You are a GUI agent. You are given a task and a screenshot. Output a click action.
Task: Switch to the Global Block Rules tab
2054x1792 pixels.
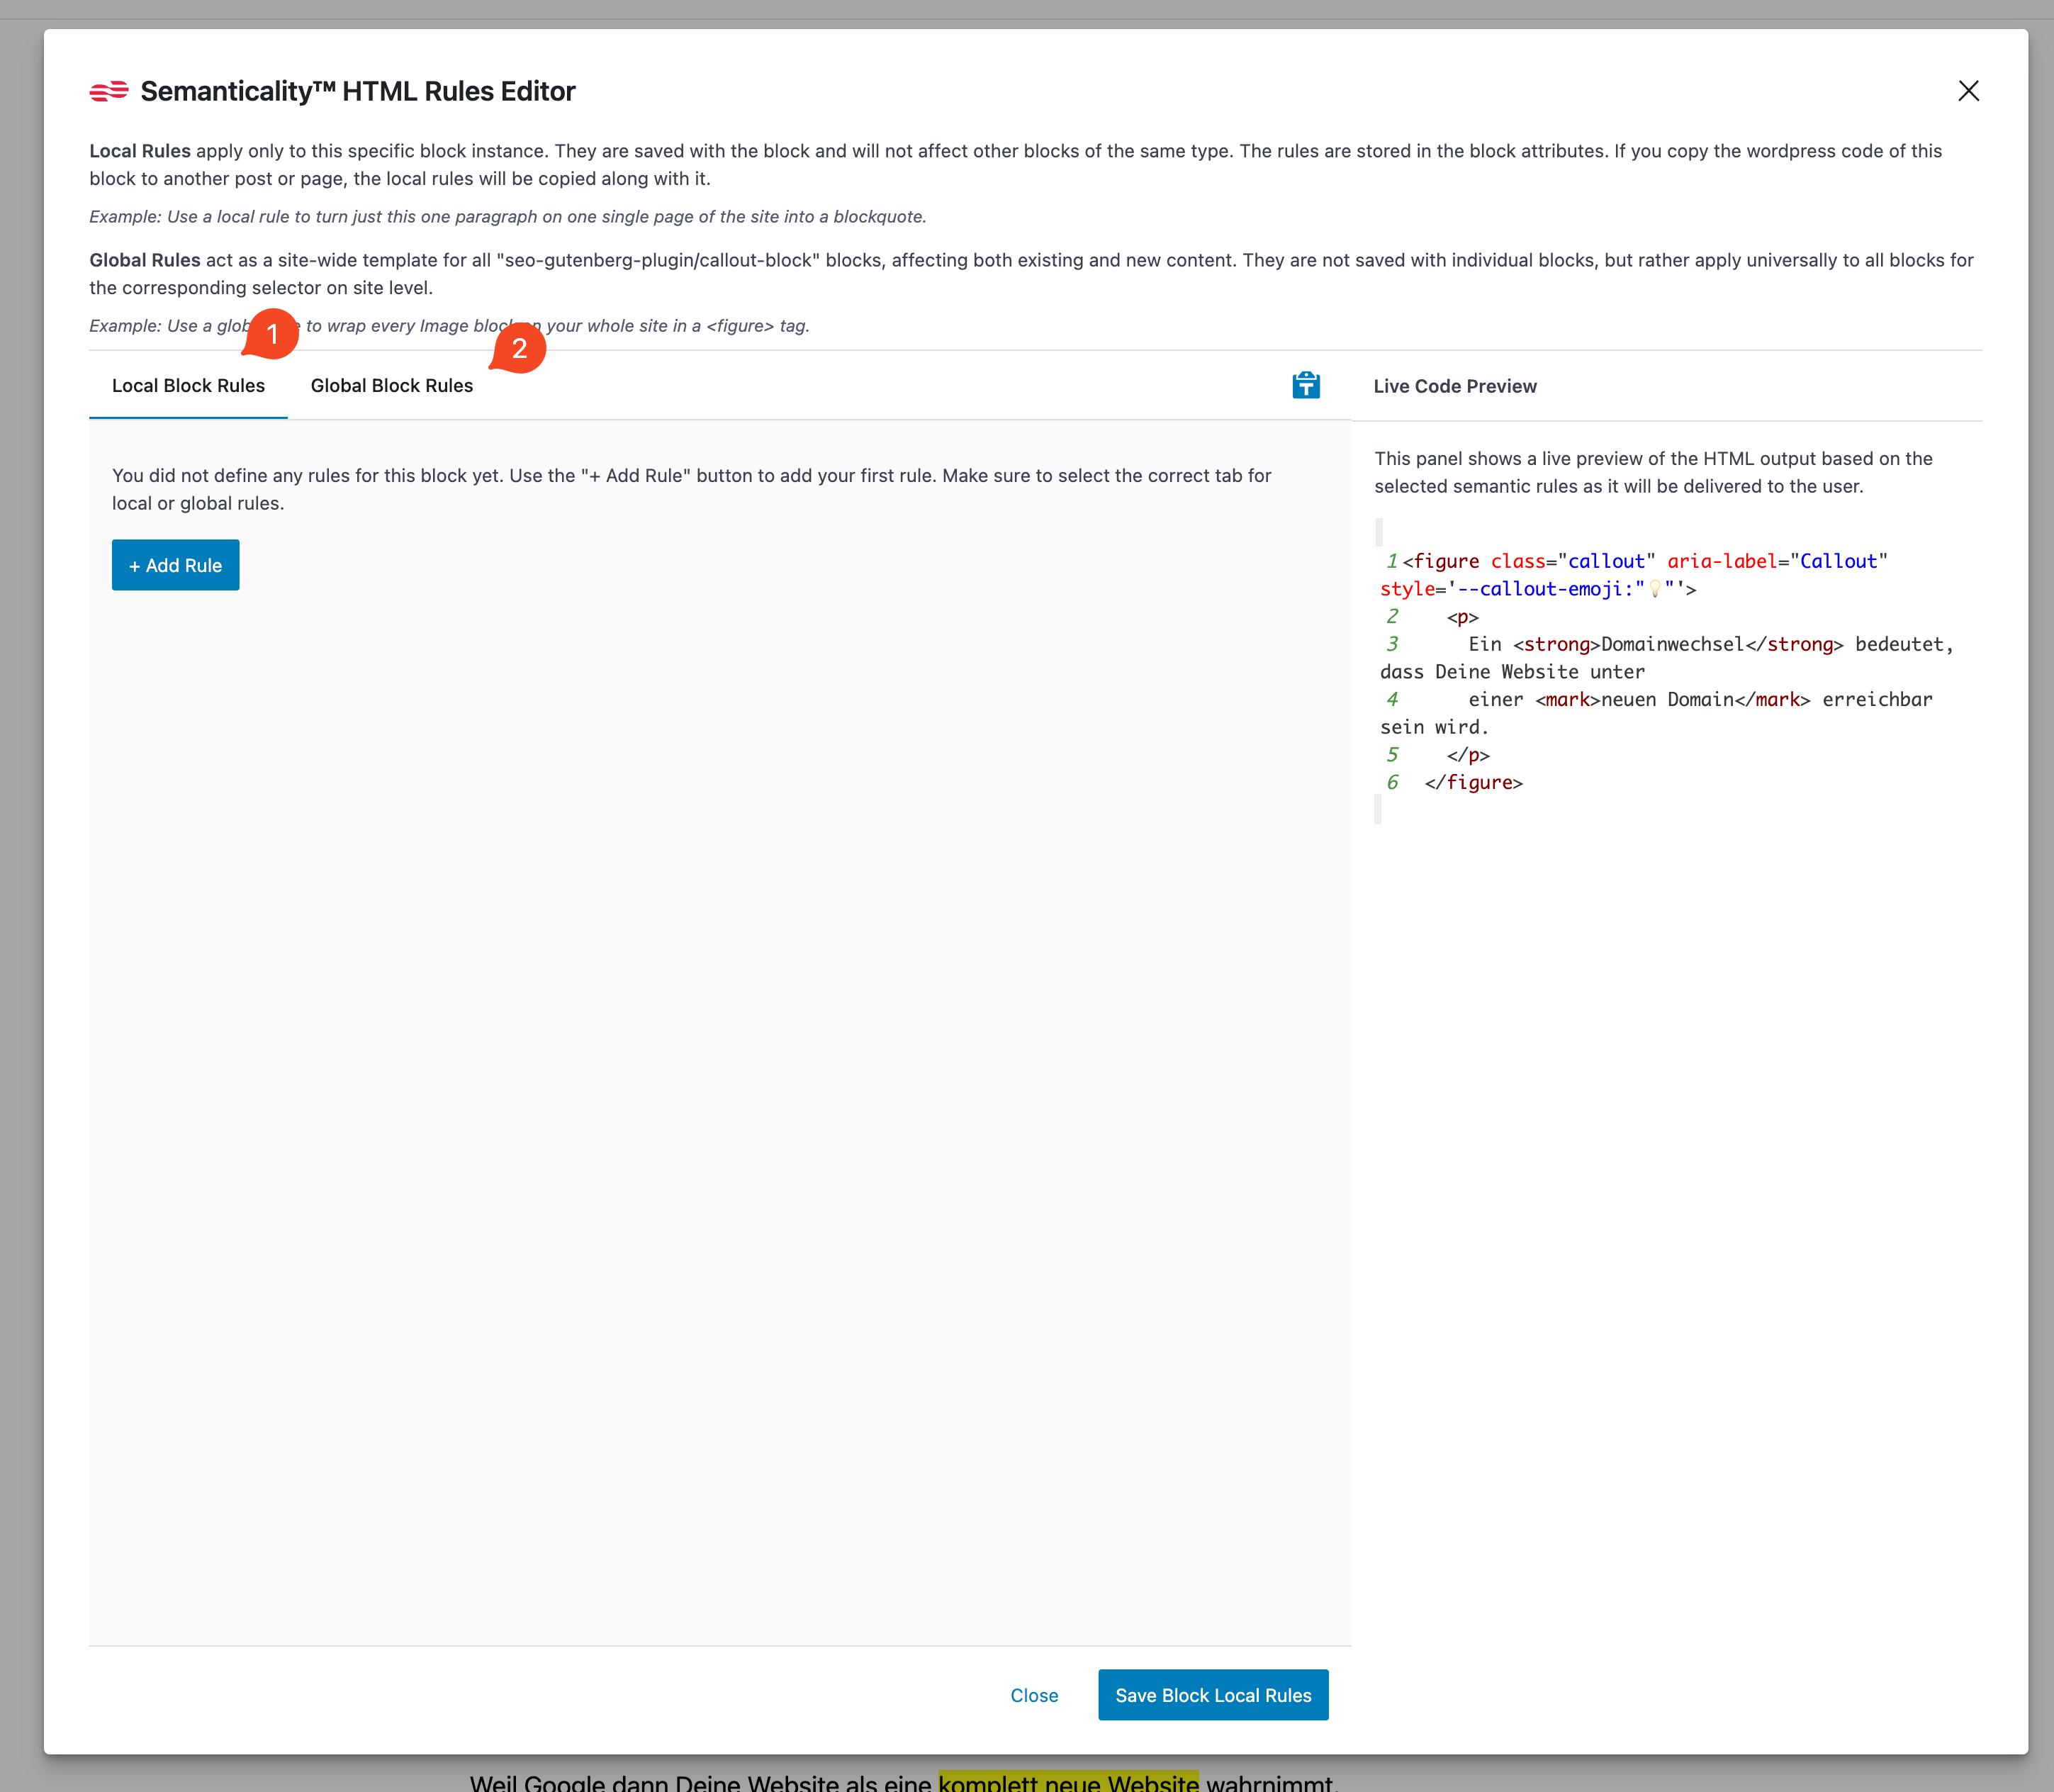(391, 385)
